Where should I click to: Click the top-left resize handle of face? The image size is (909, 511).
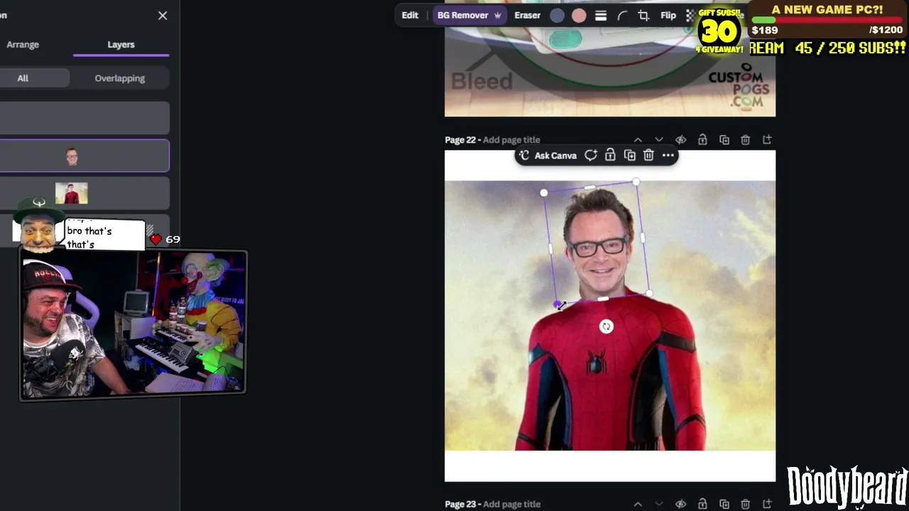pyautogui.click(x=544, y=192)
